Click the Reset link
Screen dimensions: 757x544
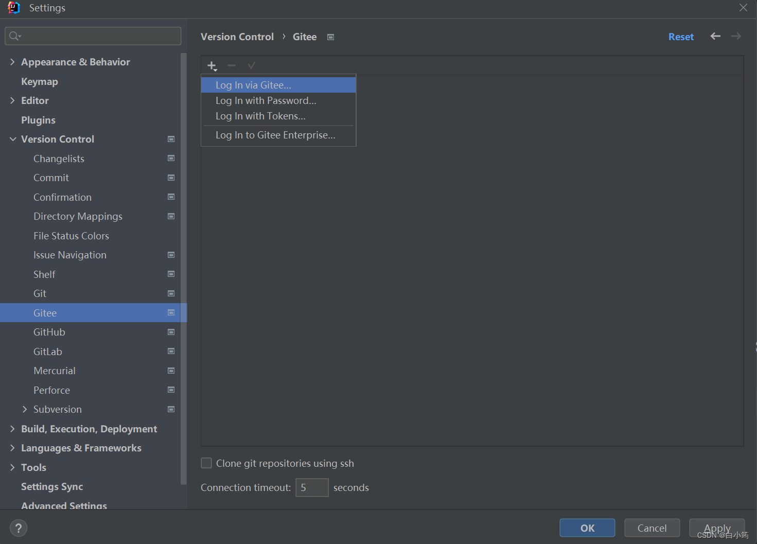681,37
